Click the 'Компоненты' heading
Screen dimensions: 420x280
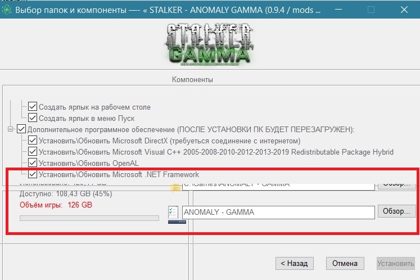coord(192,80)
